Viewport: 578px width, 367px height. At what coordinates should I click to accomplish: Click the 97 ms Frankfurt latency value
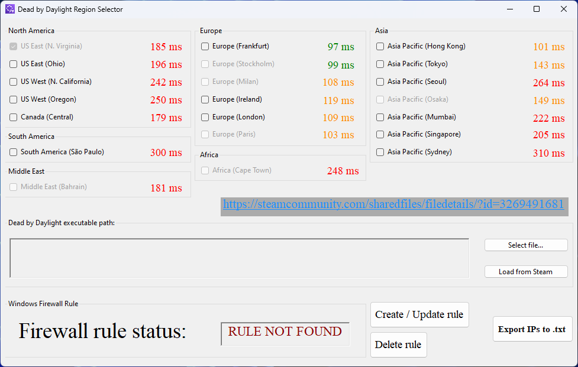pyautogui.click(x=341, y=47)
